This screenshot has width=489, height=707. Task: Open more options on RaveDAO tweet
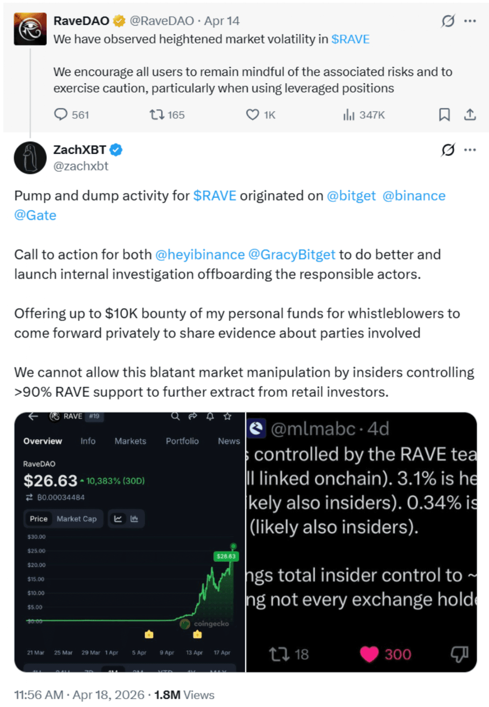pyautogui.click(x=470, y=21)
